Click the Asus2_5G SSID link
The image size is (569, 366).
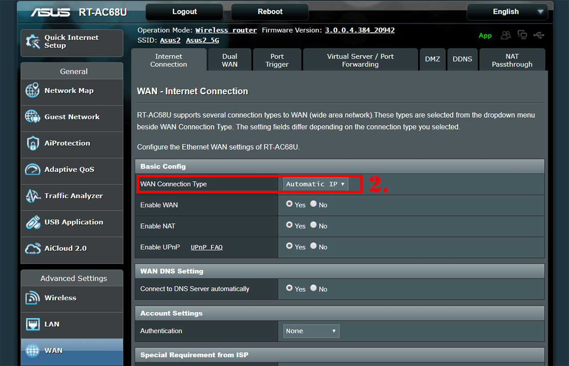[202, 40]
